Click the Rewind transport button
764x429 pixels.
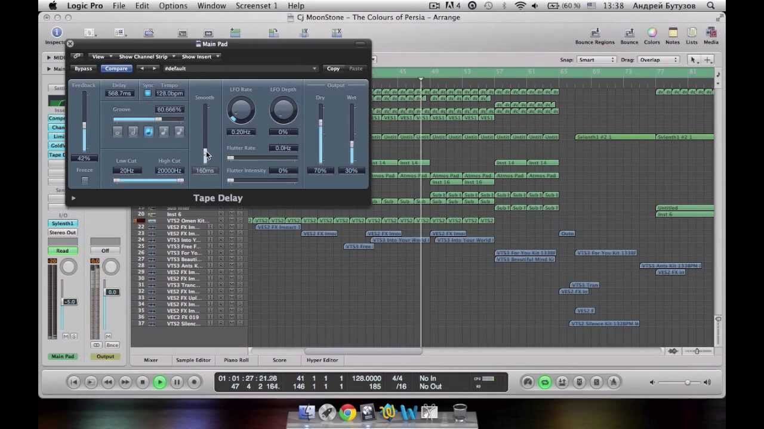point(108,382)
